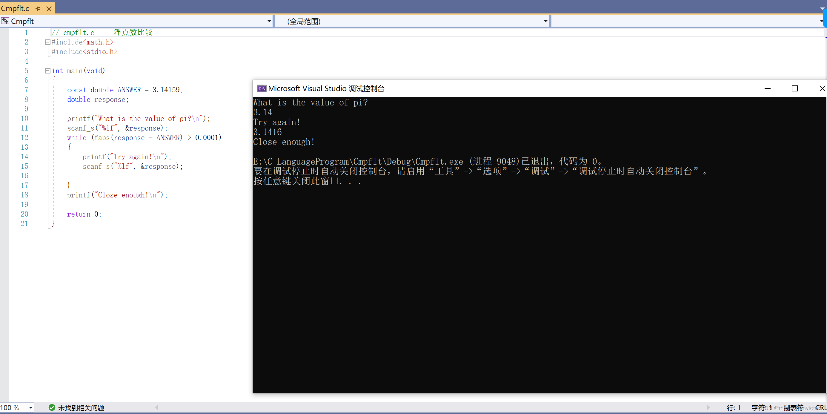The width and height of the screenshot is (827, 414).
Task: Click the while keyword on line 12
Action: pos(77,137)
